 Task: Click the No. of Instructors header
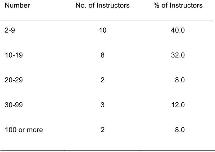[103, 5]
